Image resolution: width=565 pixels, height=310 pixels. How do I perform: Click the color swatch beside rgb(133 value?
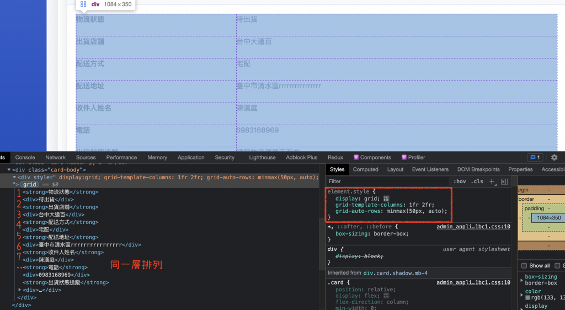pos(527,298)
